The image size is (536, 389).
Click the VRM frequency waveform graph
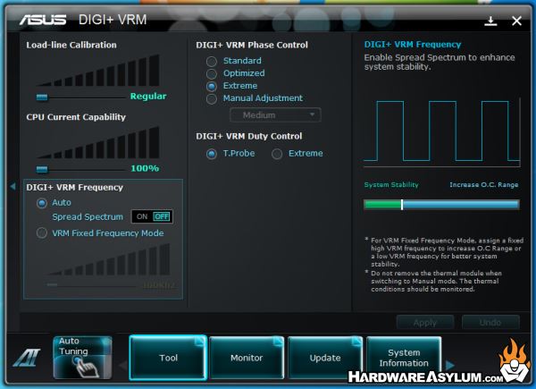[441, 131]
